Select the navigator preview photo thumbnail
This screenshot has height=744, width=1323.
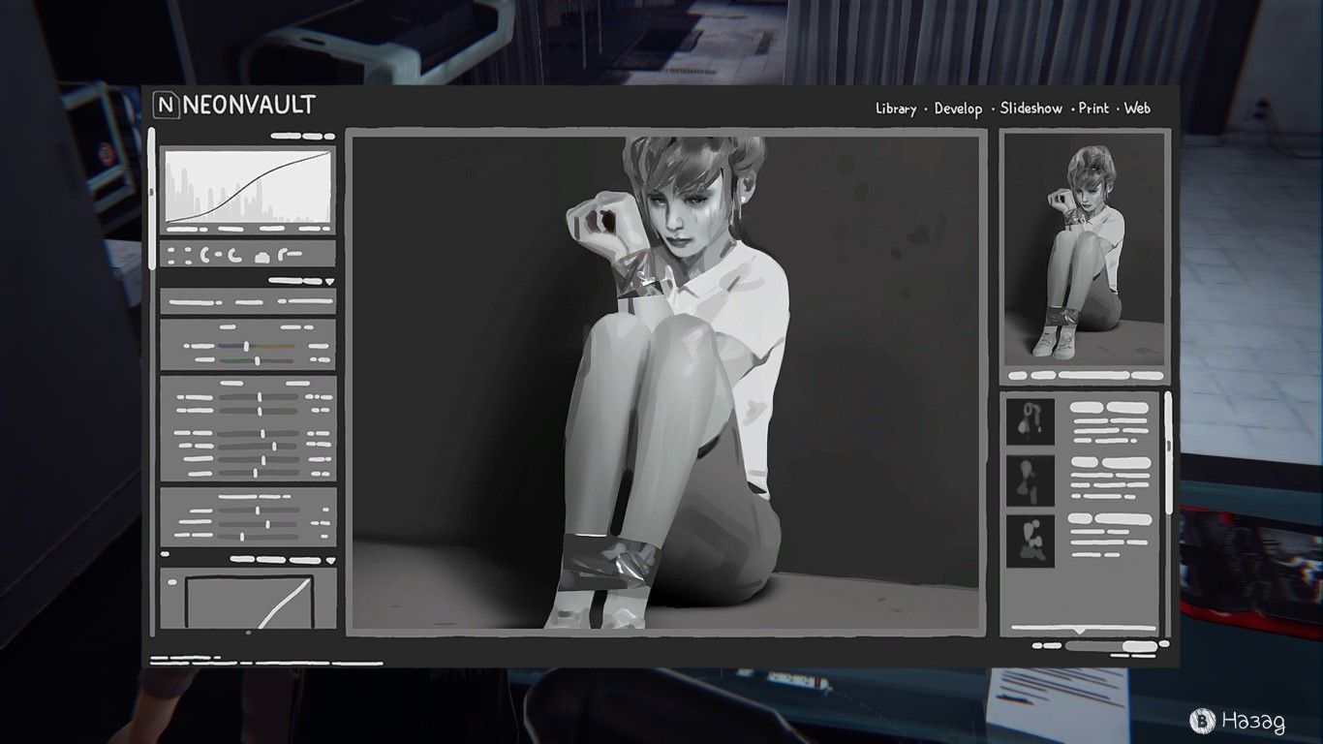1084,251
